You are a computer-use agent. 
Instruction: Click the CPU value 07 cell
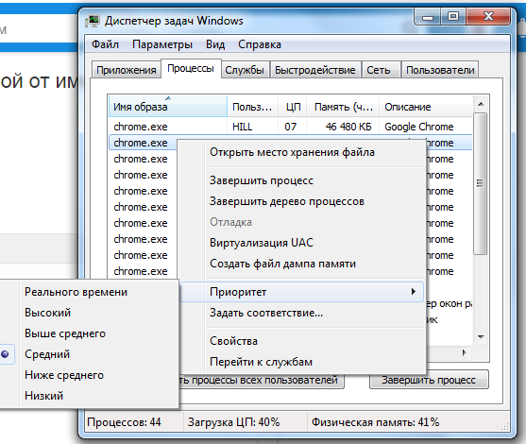[291, 127]
